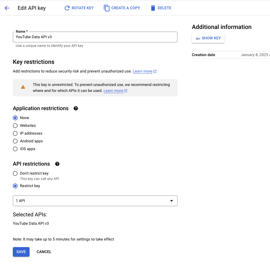Click YouTube Data API v3 under Selected APIs

pos(31,224)
